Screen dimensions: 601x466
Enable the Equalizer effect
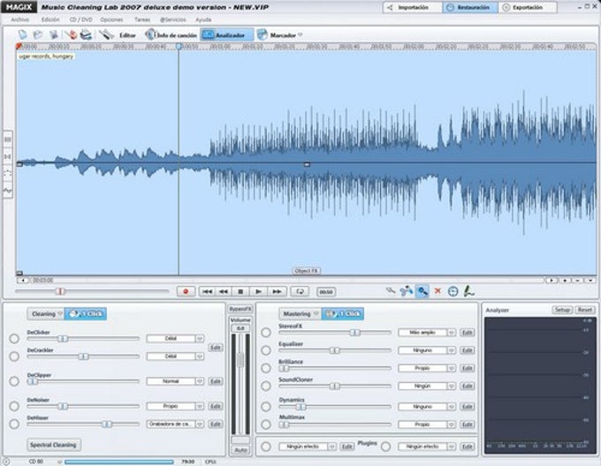click(266, 350)
